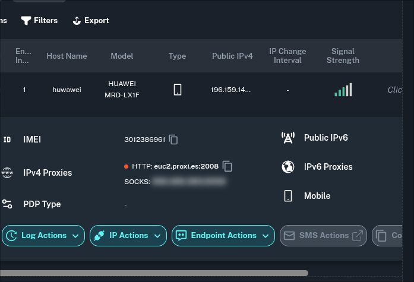The width and height of the screenshot is (414, 282).
Task: Click the signal strength bars icon
Action: click(x=343, y=90)
